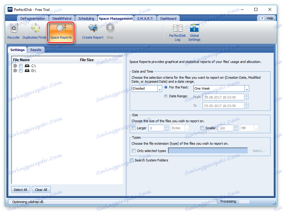Click the To date field
This screenshot has width=282, height=211.
tap(223, 106)
